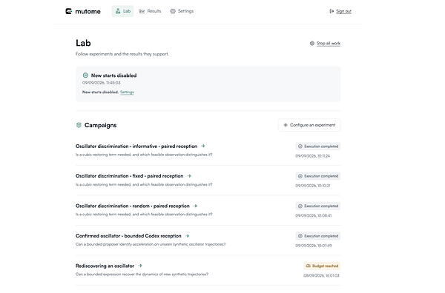Click Stop all work link
Viewport: 445px width, 293px height.
click(329, 44)
